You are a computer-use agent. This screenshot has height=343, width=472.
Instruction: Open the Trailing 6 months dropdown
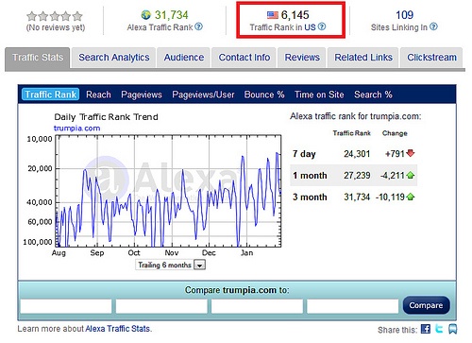(x=171, y=265)
